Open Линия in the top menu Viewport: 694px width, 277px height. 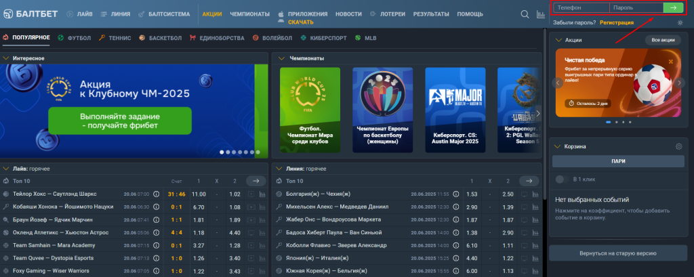[x=115, y=14]
